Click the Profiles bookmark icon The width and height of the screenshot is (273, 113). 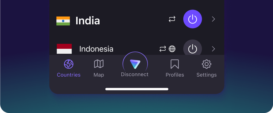click(175, 64)
